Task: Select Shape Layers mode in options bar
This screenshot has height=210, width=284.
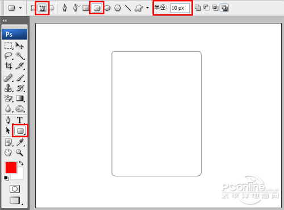Action: pos(33,8)
